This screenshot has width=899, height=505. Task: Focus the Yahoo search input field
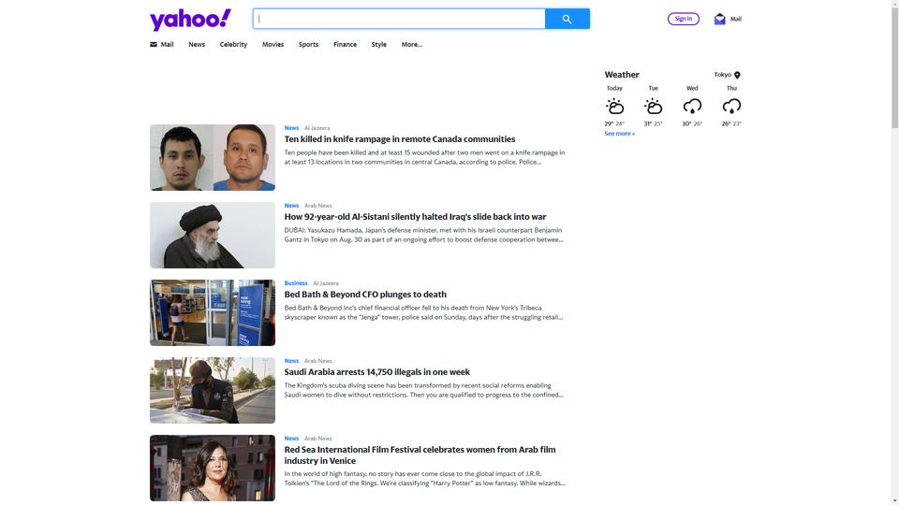point(399,19)
